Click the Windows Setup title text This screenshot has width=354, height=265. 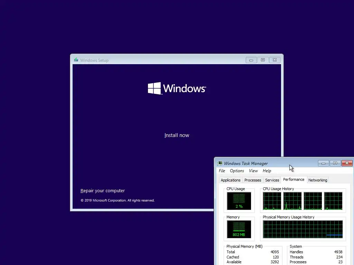tap(94, 60)
